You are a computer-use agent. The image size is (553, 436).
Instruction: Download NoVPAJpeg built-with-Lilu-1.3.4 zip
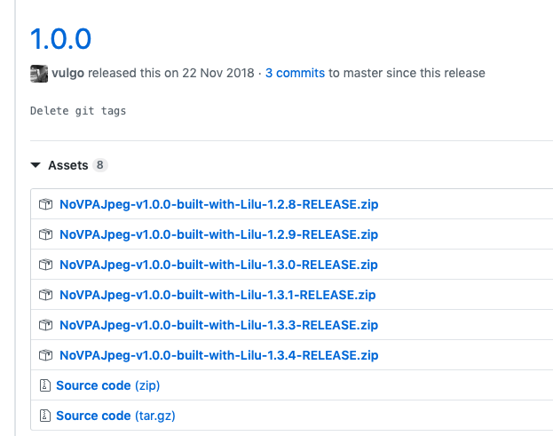click(218, 355)
